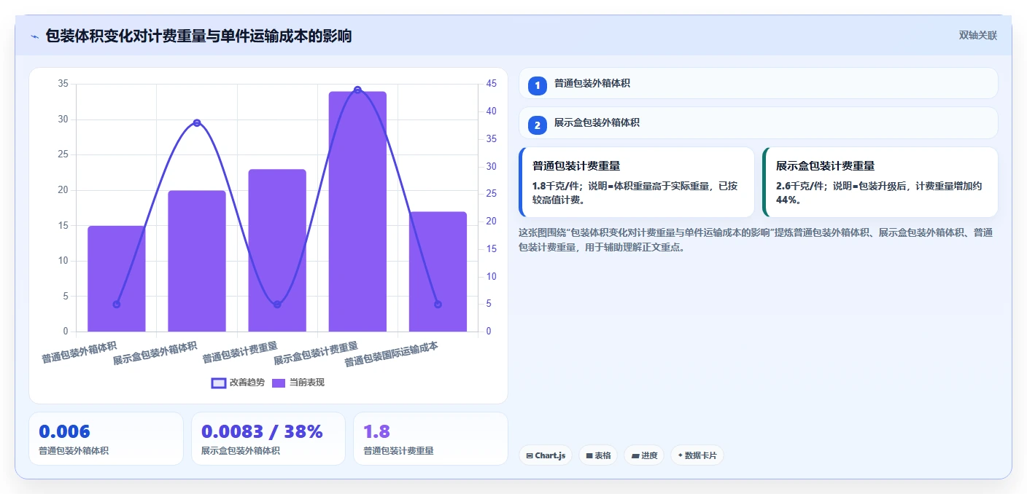1027x494 pixels.
Task: Click the 0.006 stat card
Action: coord(106,439)
